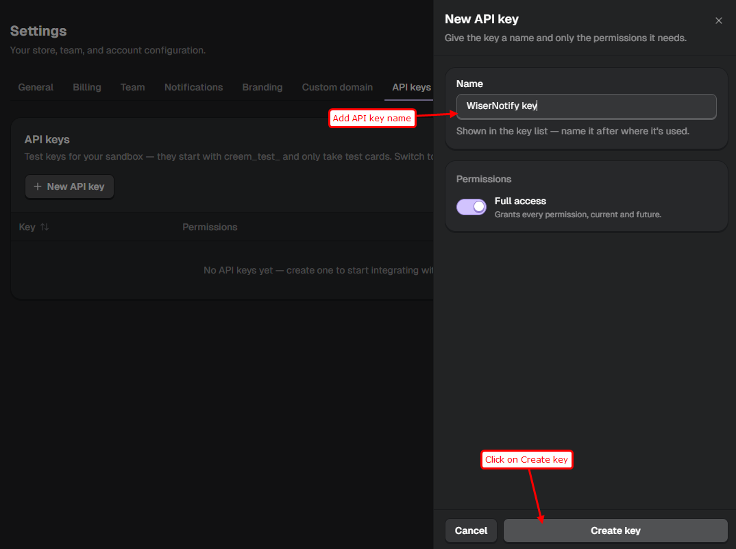Cancel the new API key dialog
The width and height of the screenshot is (736, 549).
pos(470,530)
